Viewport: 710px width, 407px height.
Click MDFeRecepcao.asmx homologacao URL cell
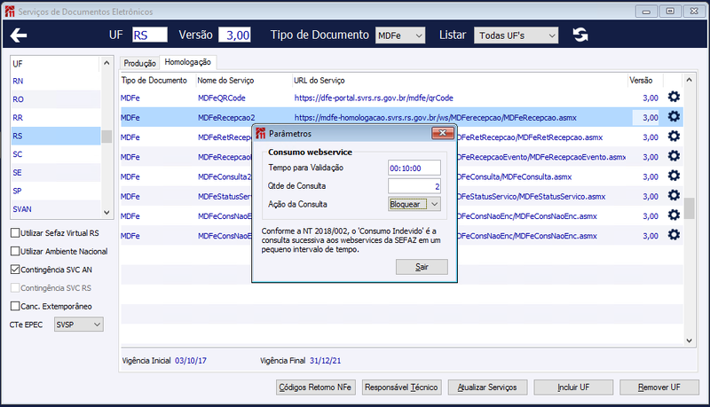pos(436,118)
